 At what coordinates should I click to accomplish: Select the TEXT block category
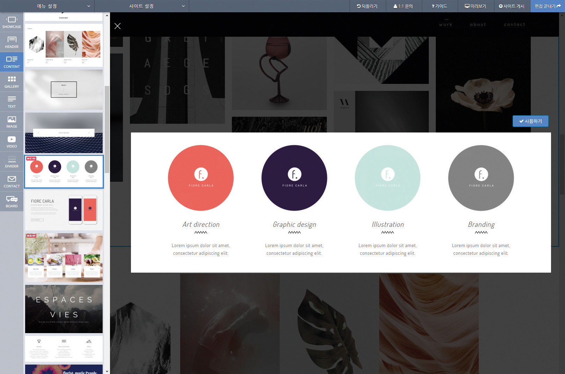12,102
